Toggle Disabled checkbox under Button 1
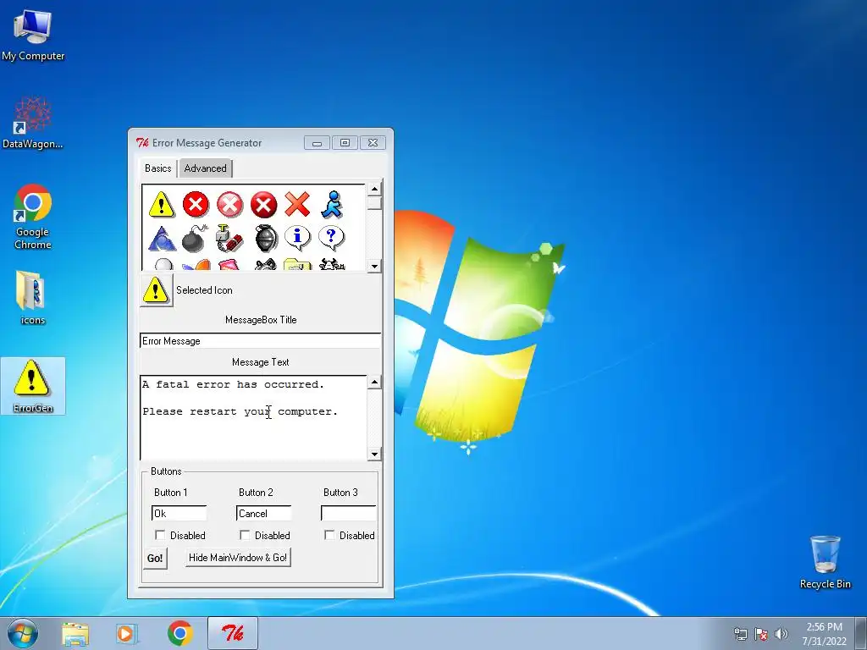This screenshot has width=867, height=650. point(160,535)
